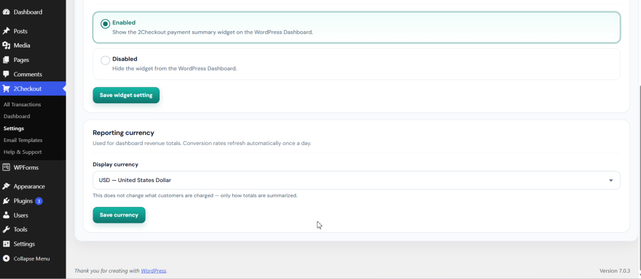
Task: Open the 2Checkout Dashboard submenu item
Action: click(x=17, y=116)
